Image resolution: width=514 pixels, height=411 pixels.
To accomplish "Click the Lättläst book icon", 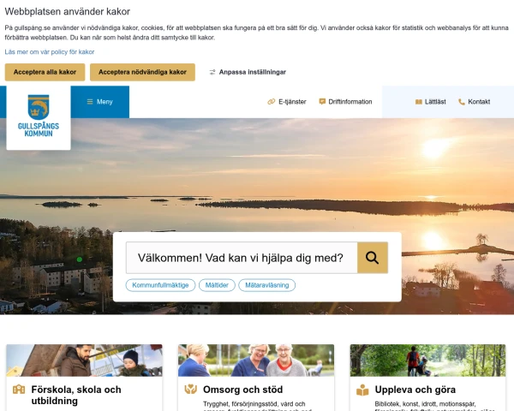I will pyautogui.click(x=419, y=102).
